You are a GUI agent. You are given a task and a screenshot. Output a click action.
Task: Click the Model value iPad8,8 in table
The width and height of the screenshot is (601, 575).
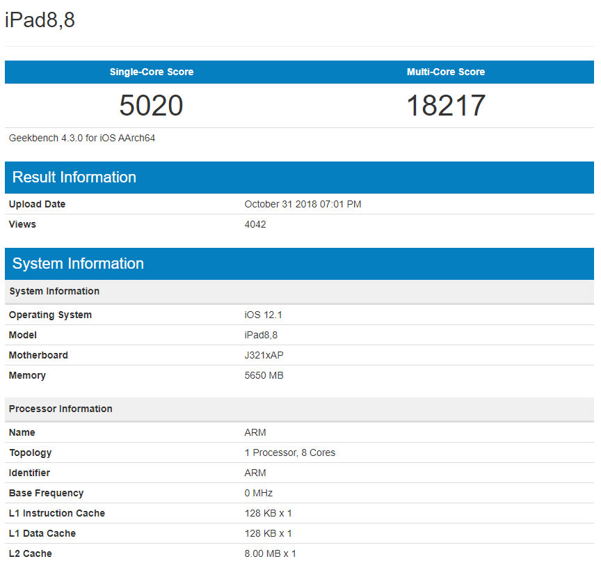point(261,336)
